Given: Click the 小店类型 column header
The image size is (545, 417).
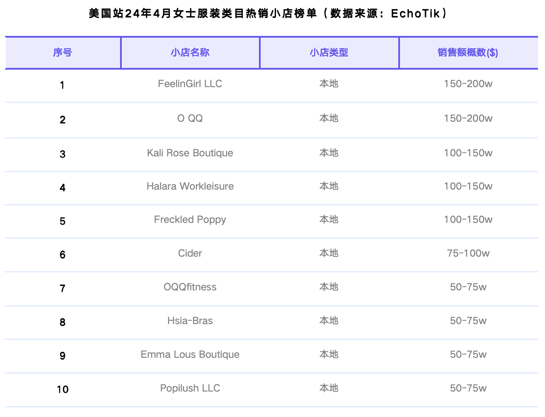Looking at the screenshot, I should (329, 53).
